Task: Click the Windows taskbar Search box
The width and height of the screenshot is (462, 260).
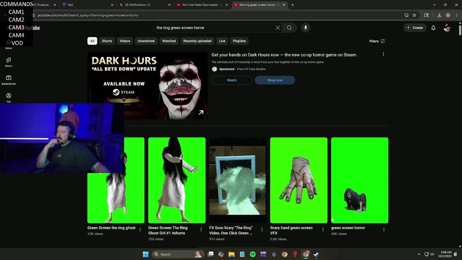Action: coord(178,254)
